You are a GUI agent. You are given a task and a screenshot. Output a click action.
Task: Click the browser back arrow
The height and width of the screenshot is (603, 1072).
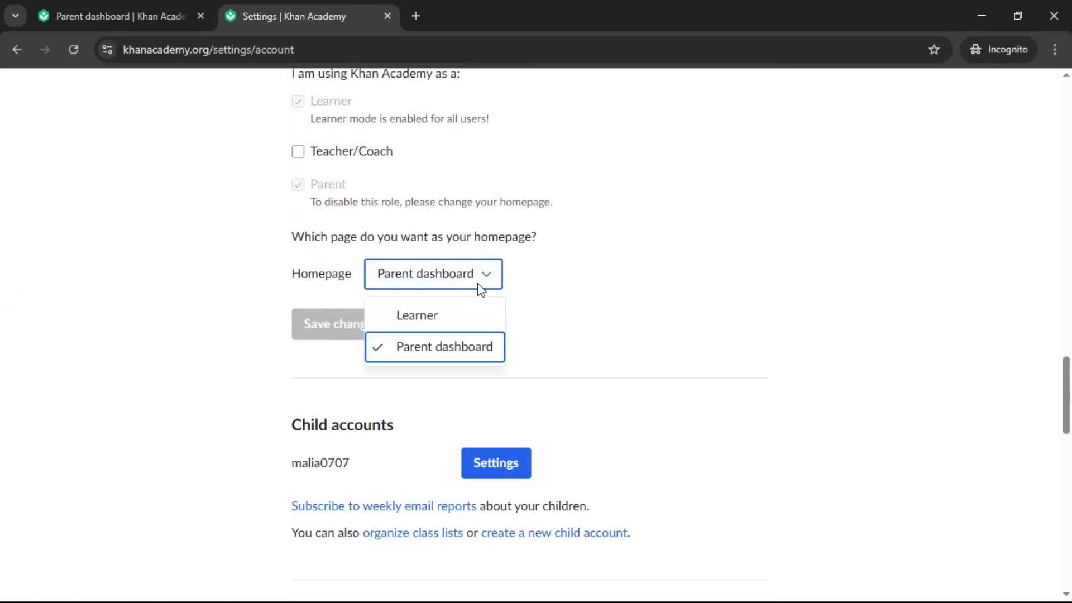(17, 49)
